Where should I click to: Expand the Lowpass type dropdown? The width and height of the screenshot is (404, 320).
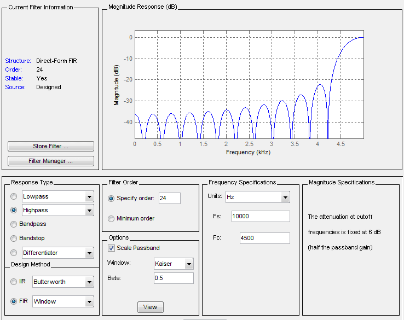click(89, 196)
